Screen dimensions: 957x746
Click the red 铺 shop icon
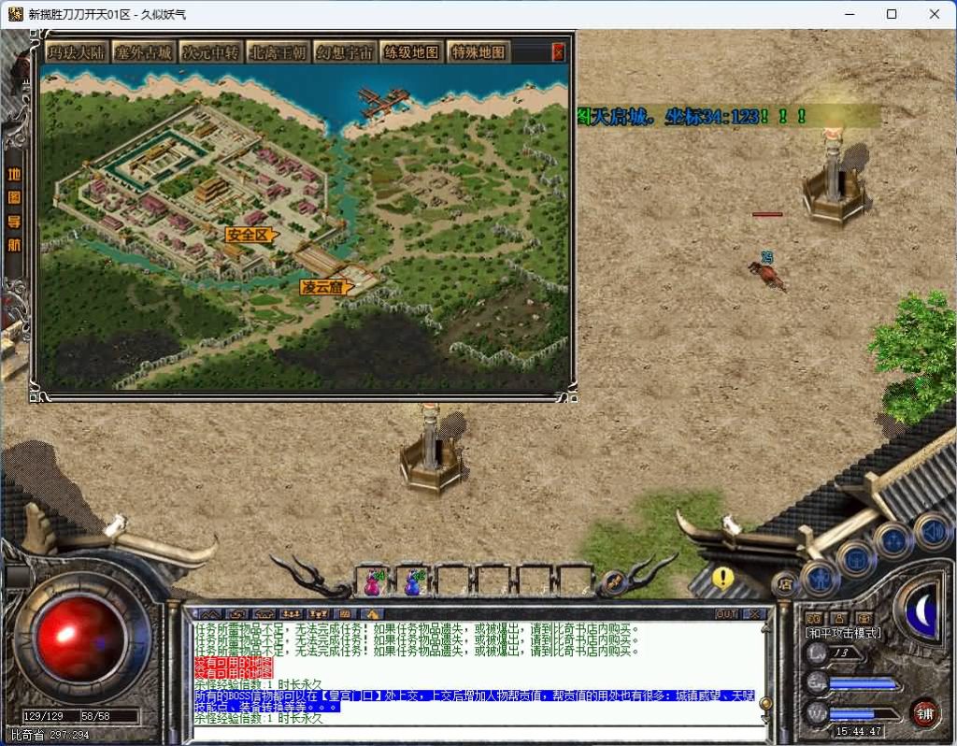(x=924, y=711)
